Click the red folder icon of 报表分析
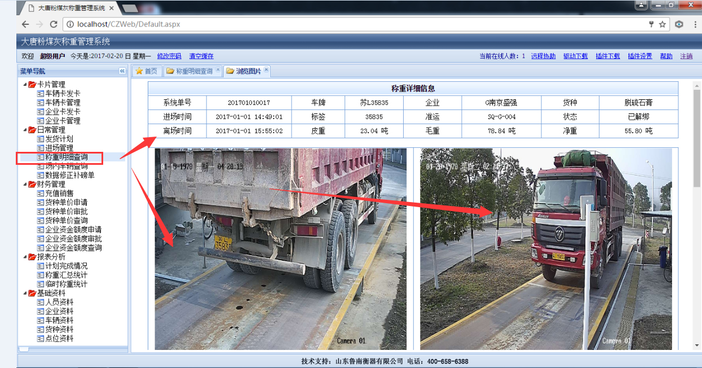This screenshot has width=702, height=368. (32, 257)
